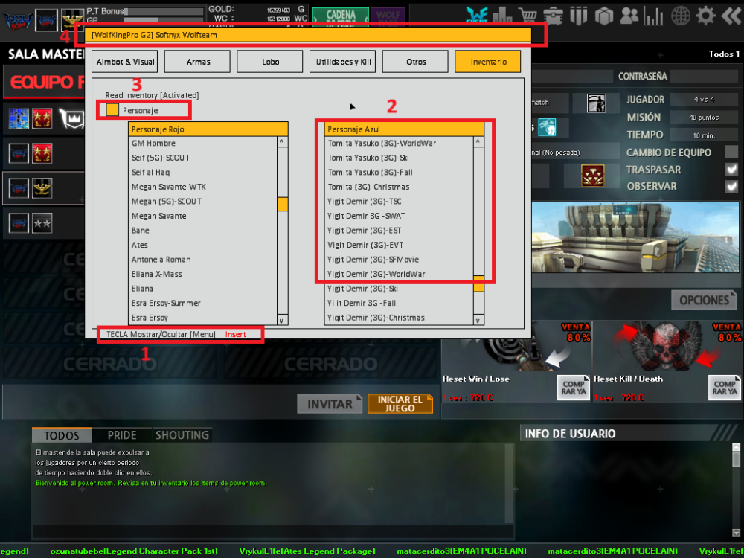Open the Tiempo 10 min. dropdown
The image size is (744, 558).
coord(705,135)
